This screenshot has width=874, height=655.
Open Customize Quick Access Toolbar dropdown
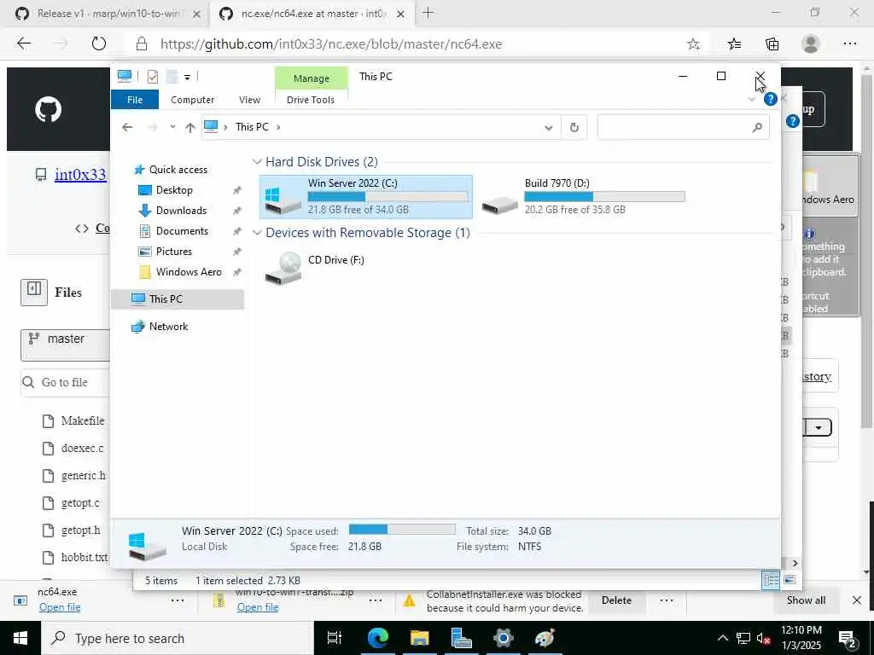tap(187, 77)
